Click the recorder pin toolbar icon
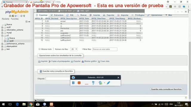Viewport: 191px width, 107px height. click(93, 83)
